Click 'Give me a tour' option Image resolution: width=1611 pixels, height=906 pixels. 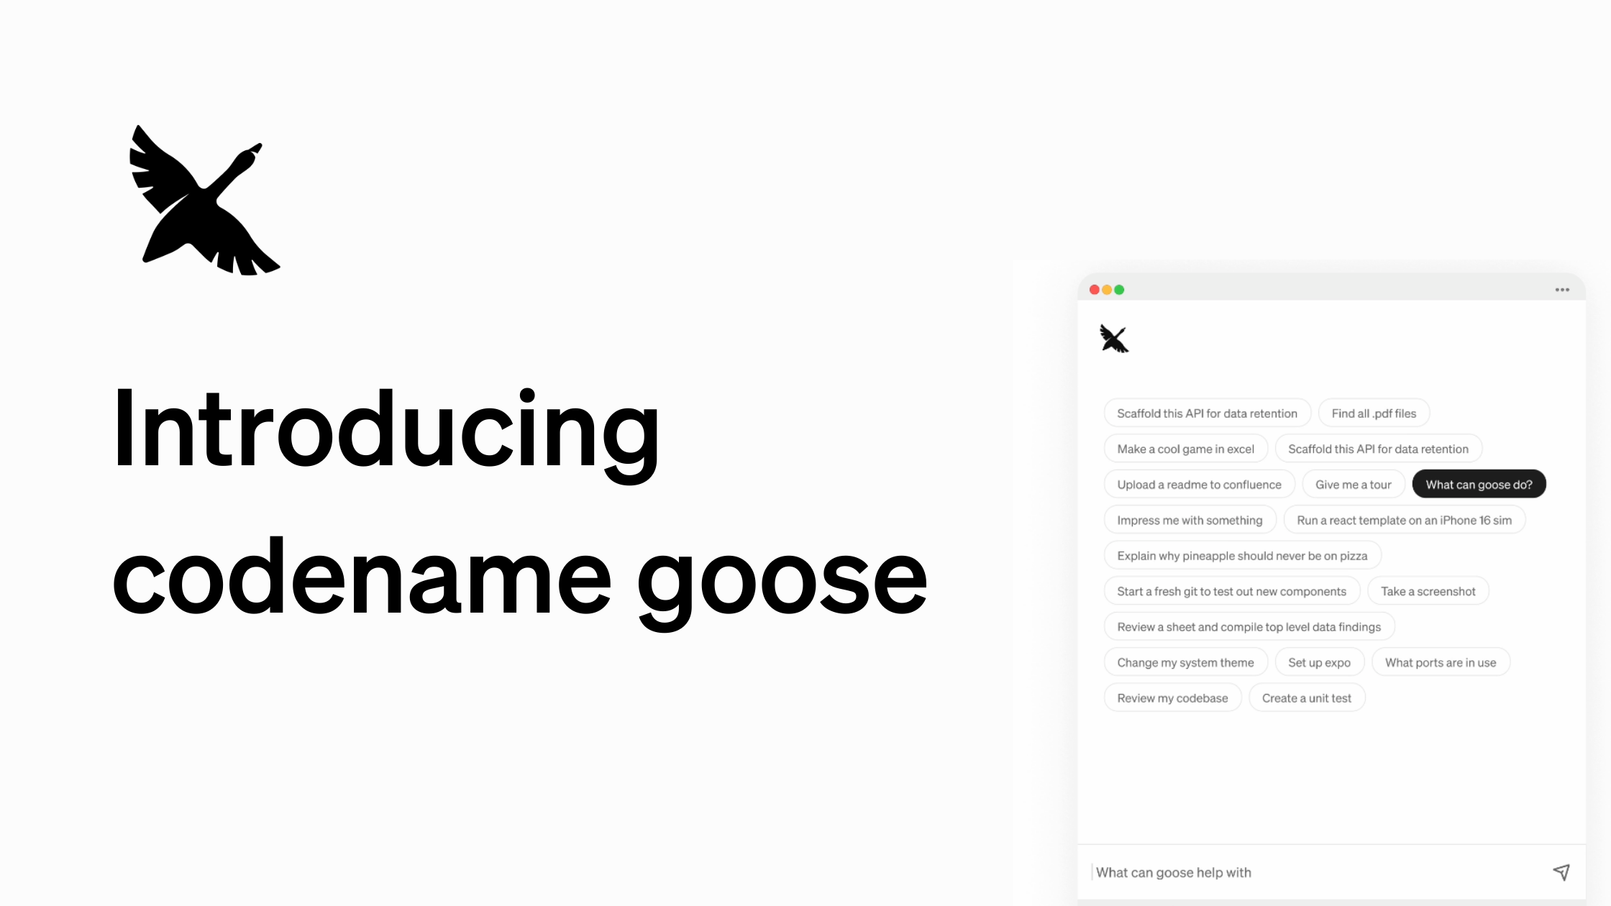point(1354,483)
